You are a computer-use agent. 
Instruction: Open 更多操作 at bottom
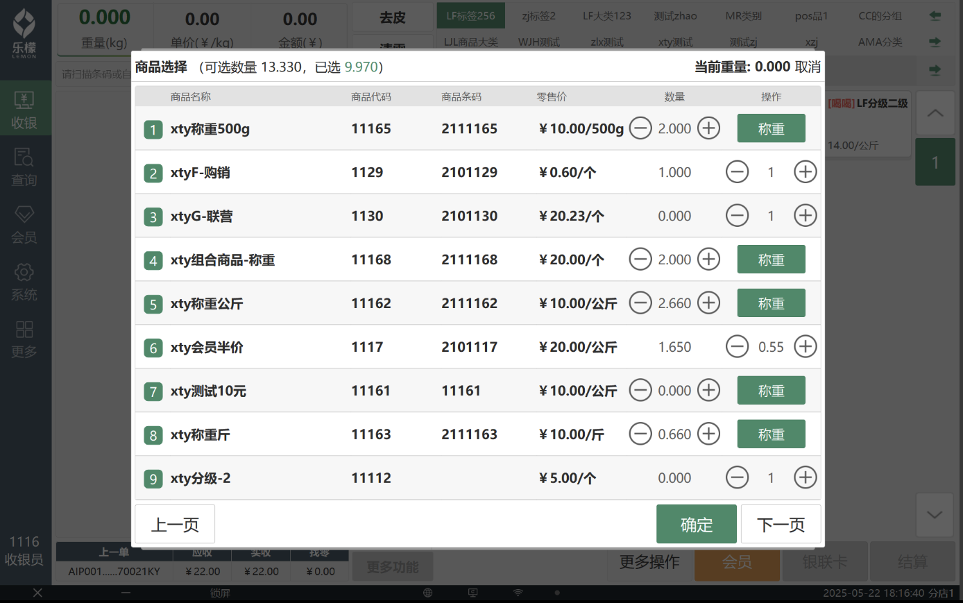tap(649, 562)
